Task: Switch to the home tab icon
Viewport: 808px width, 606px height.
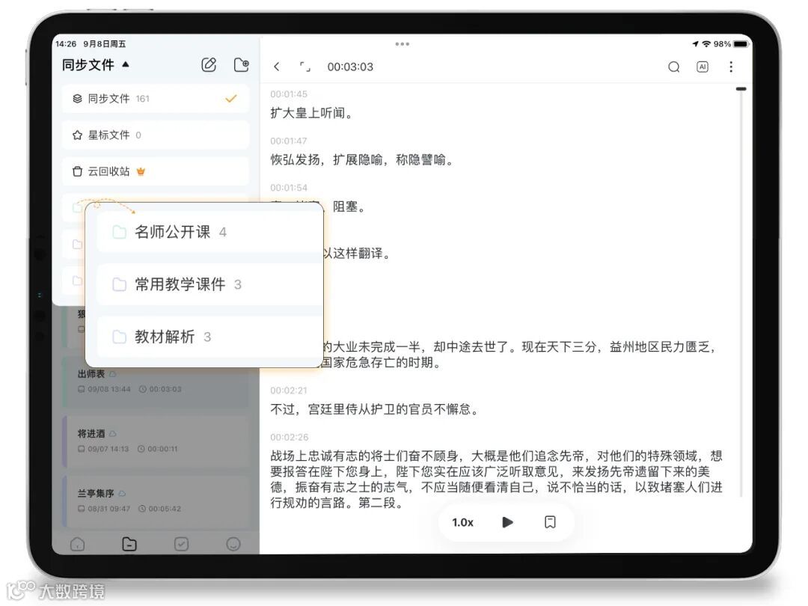Action: point(77,544)
